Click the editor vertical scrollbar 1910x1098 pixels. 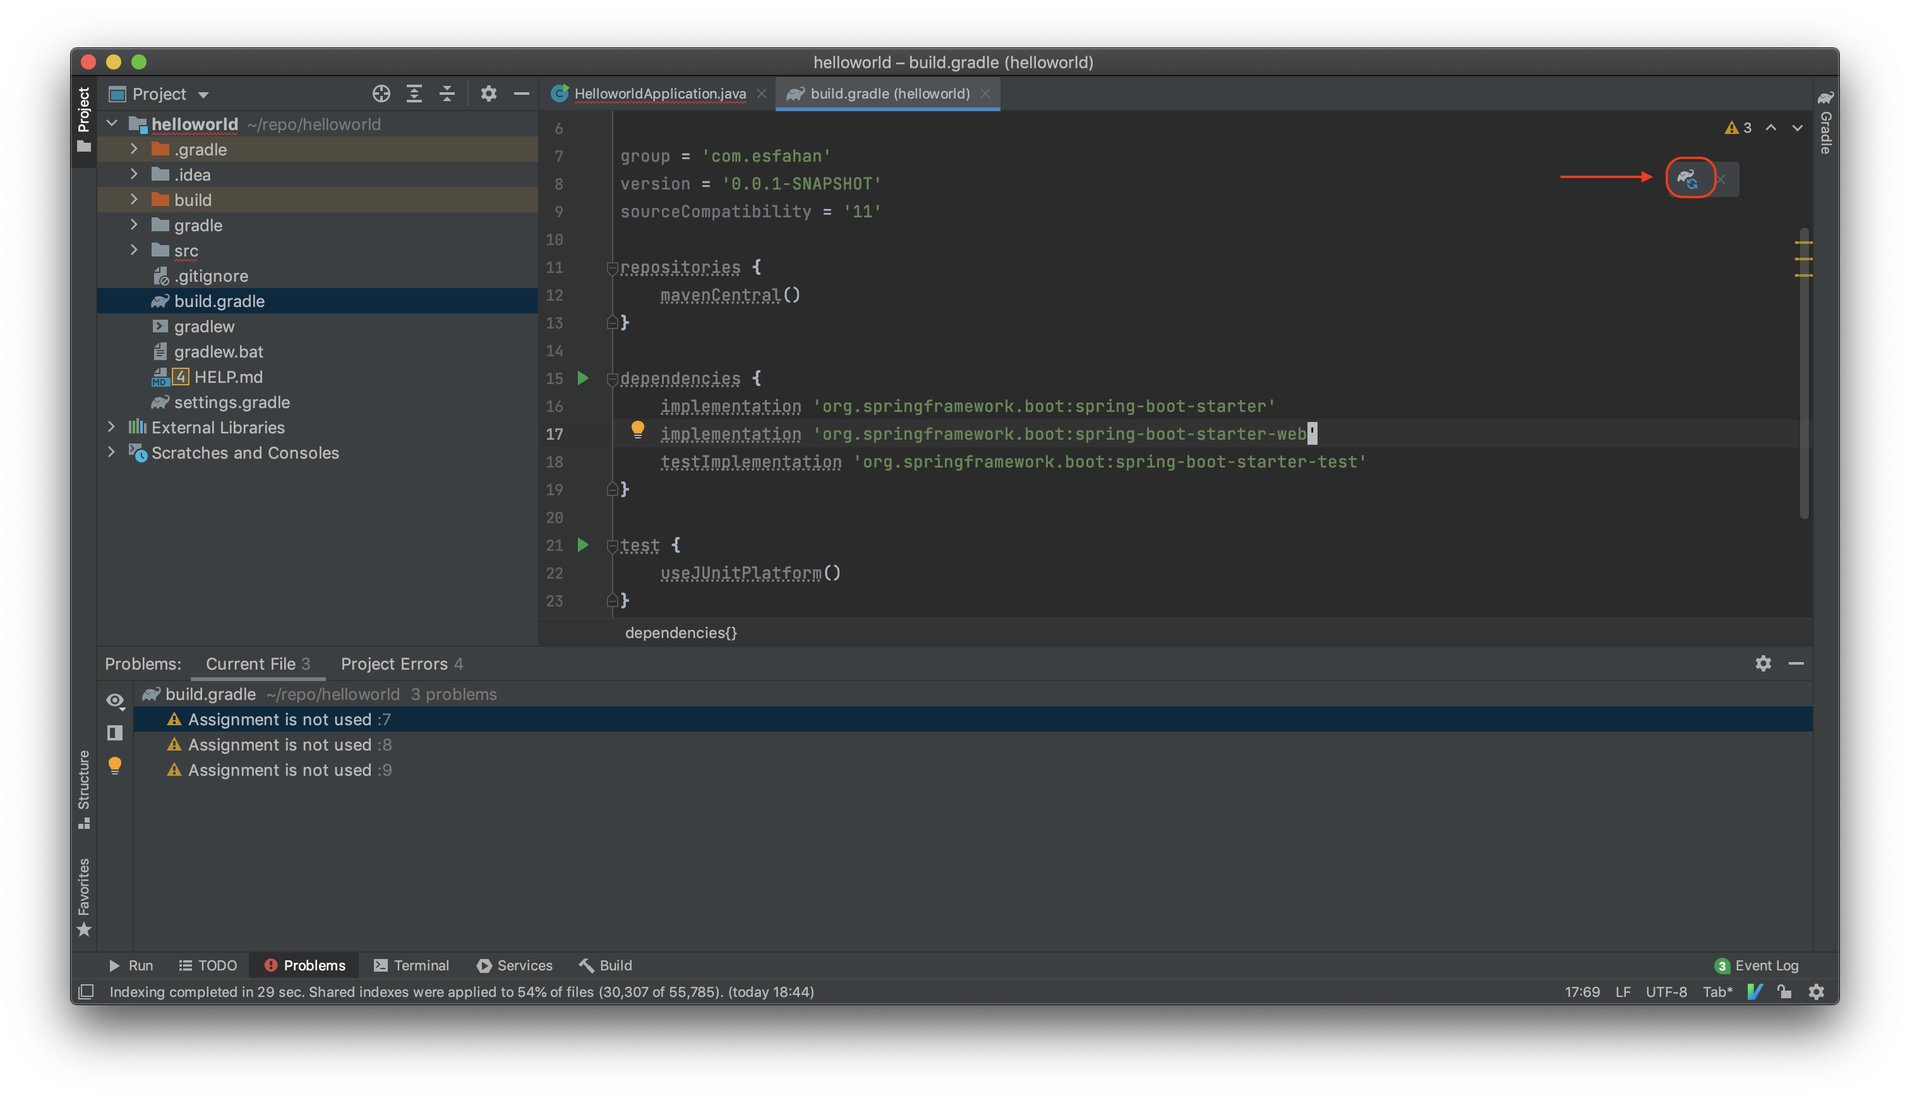point(1804,373)
